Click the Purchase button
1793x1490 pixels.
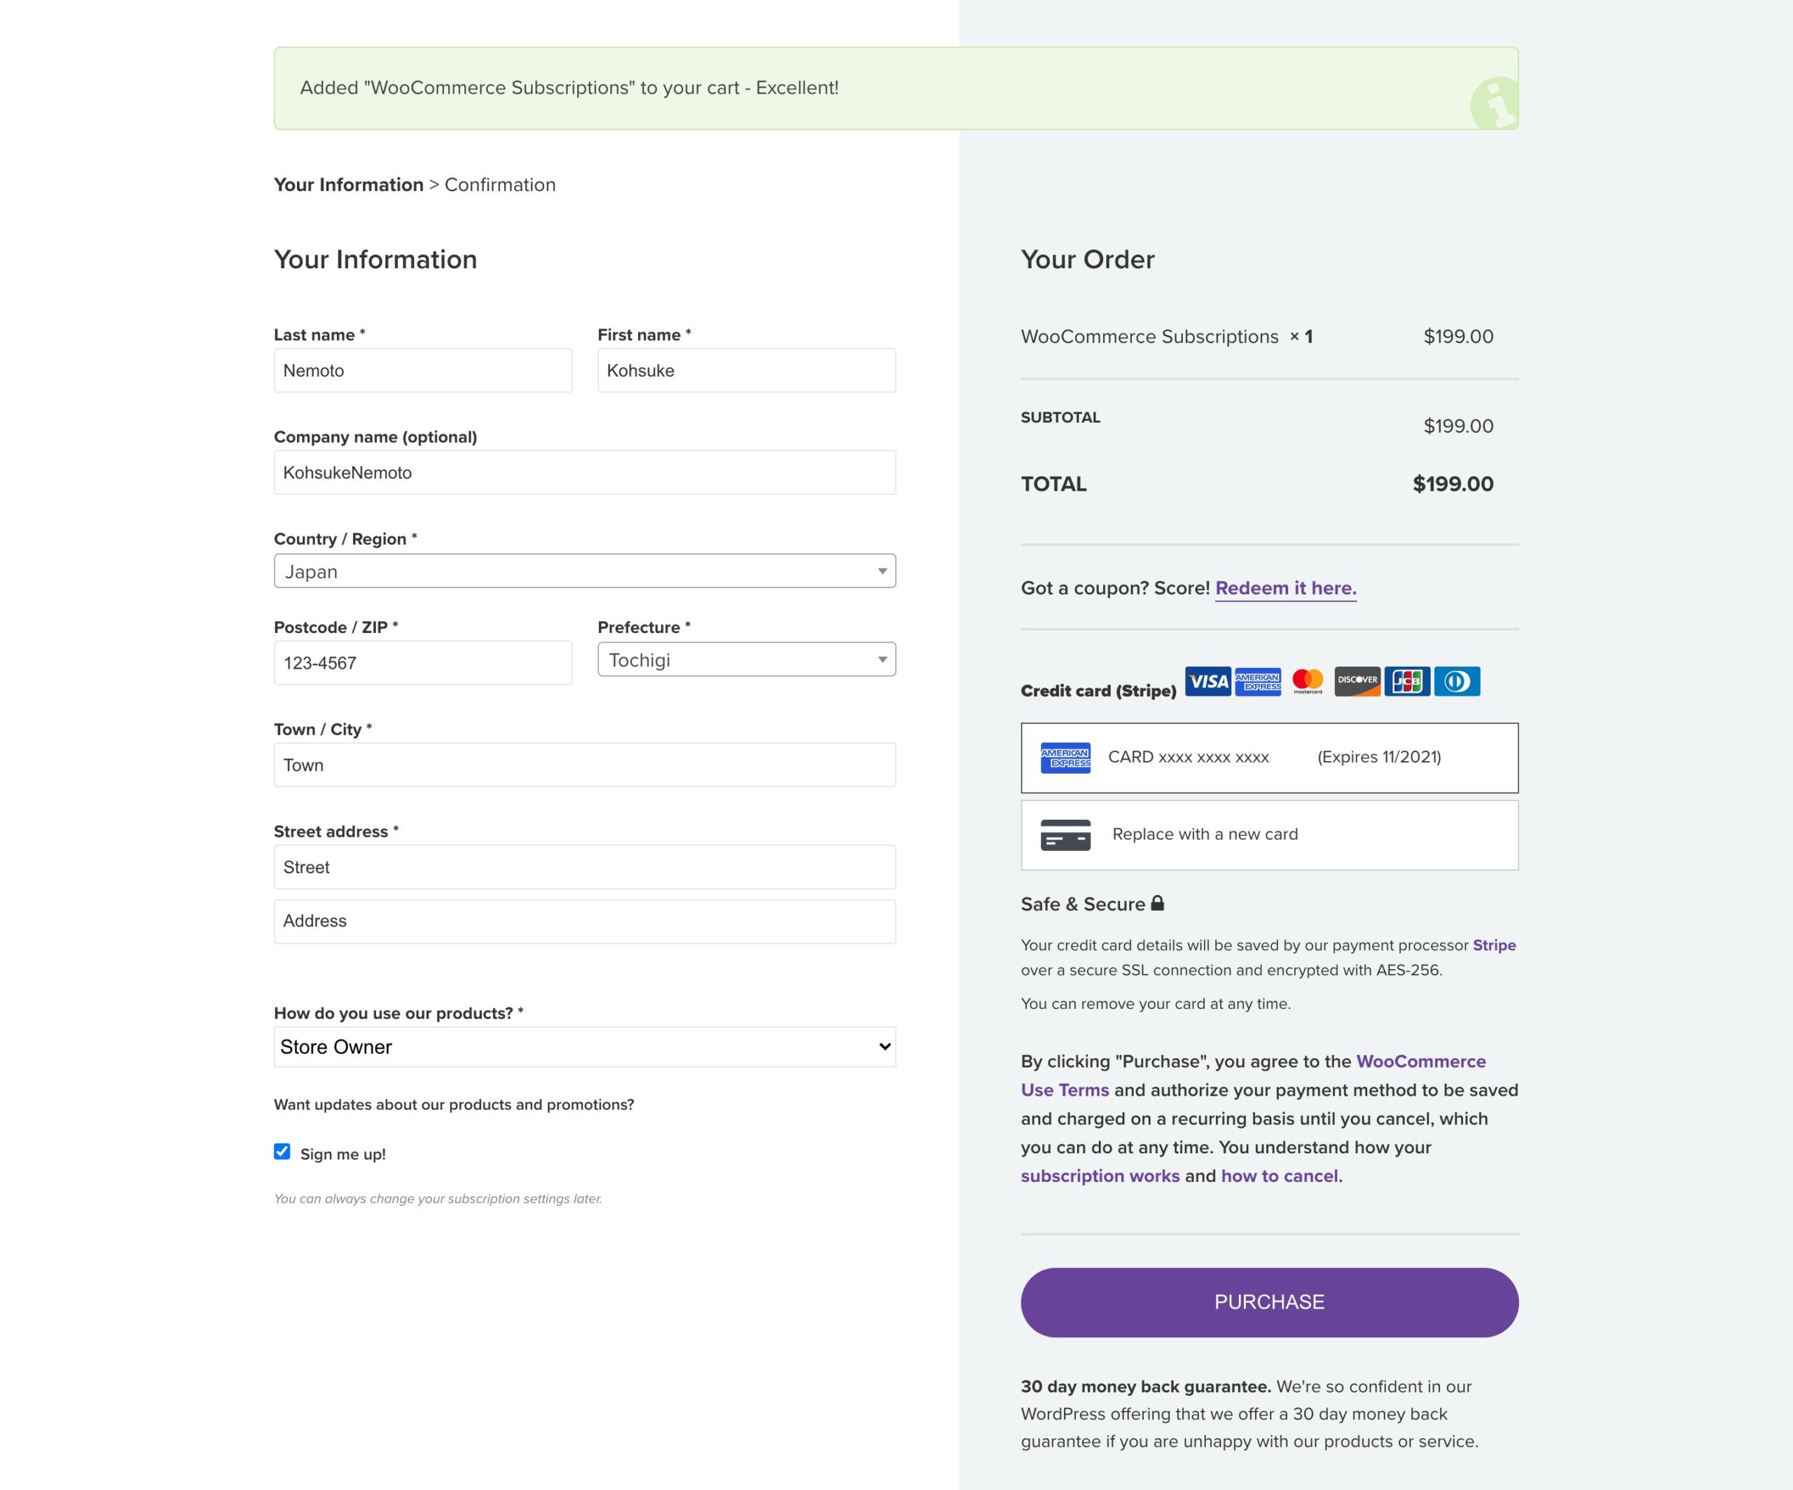click(x=1269, y=1302)
